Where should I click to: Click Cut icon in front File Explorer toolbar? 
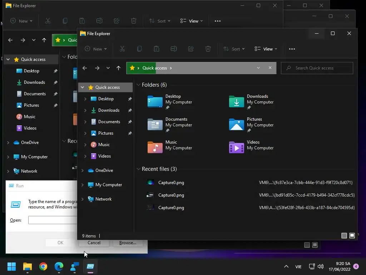click(122, 49)
